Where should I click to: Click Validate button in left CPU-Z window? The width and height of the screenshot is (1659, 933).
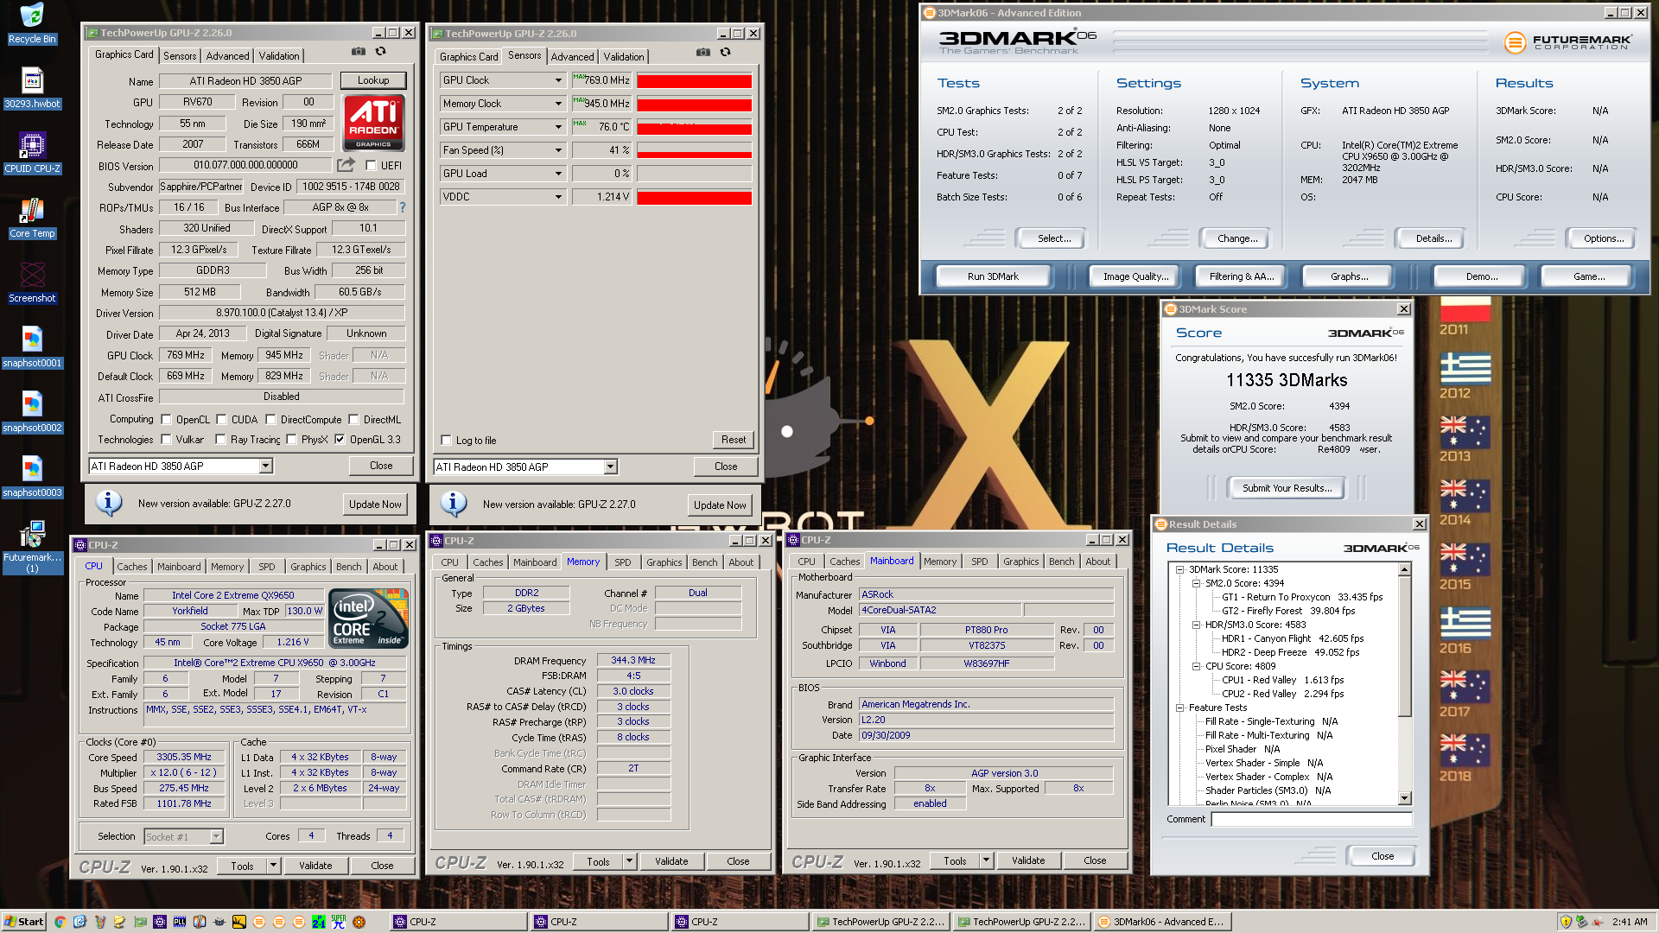[x=315, y=866]
